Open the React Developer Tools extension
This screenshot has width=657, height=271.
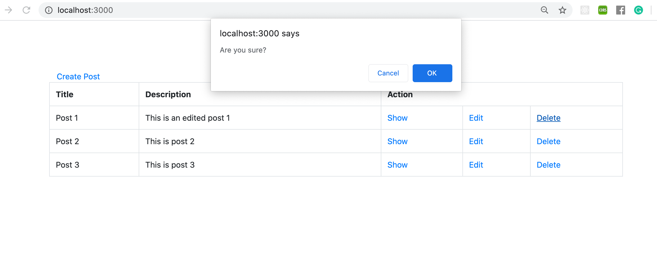585,10
